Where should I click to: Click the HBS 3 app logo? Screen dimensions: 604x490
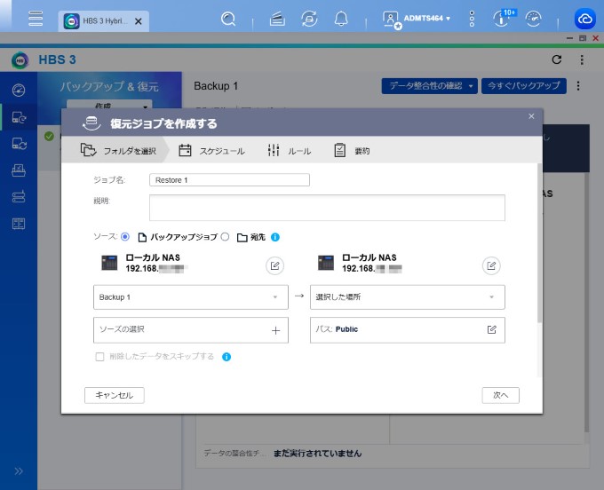pyautogui.click(x=20, y=60)
